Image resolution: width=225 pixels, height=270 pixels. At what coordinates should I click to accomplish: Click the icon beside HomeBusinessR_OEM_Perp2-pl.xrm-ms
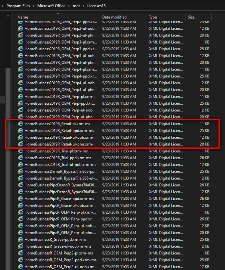(x=21, y=253)
